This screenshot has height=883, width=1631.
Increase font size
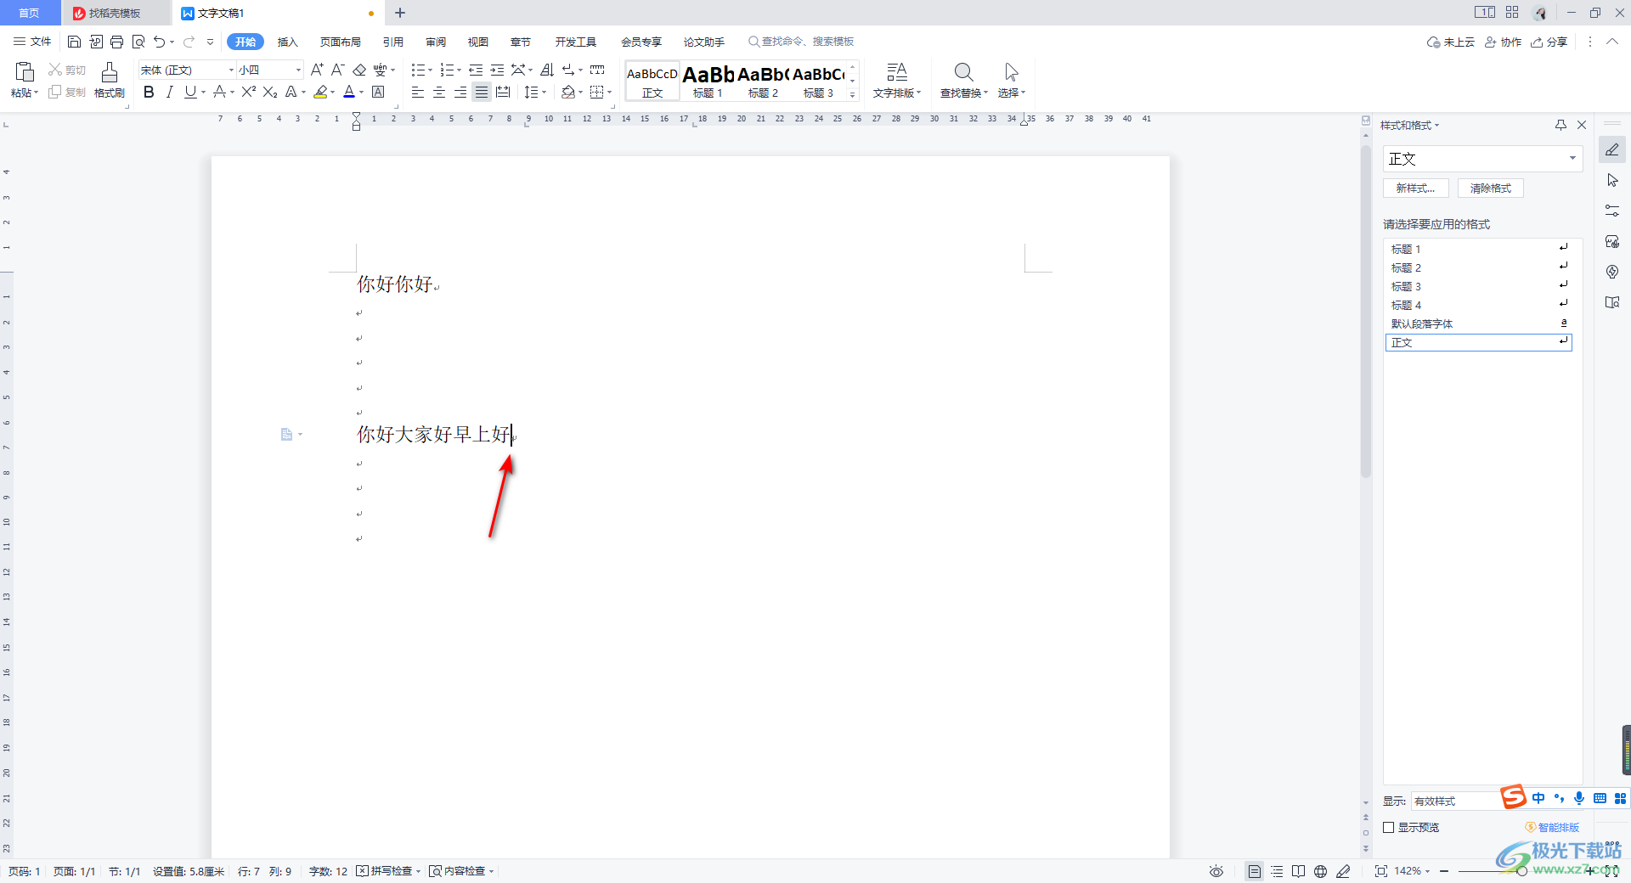point(317,70)
